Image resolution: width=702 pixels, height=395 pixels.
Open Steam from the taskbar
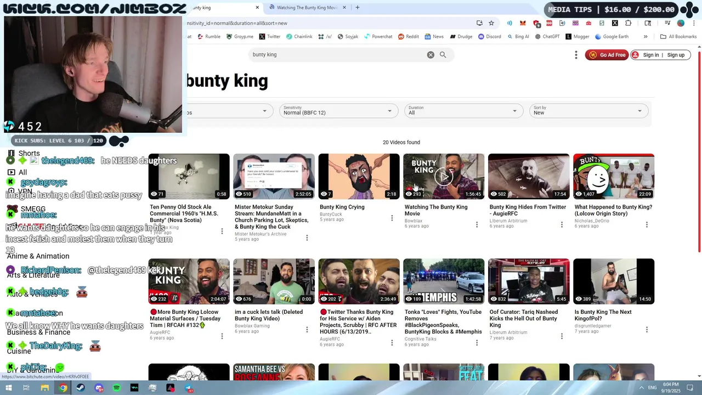point(81,388)
